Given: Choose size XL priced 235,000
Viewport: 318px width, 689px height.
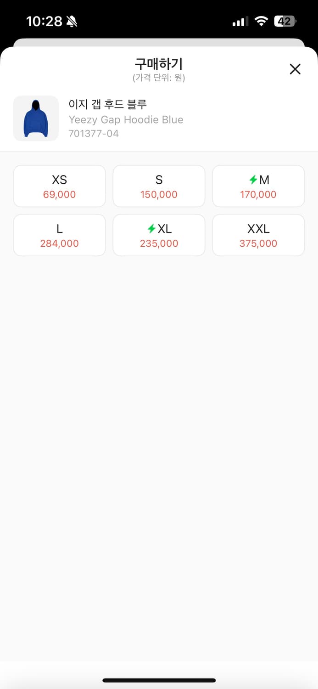Looking at the screenshot, I should pyautogui.click(x=159, y=235).
